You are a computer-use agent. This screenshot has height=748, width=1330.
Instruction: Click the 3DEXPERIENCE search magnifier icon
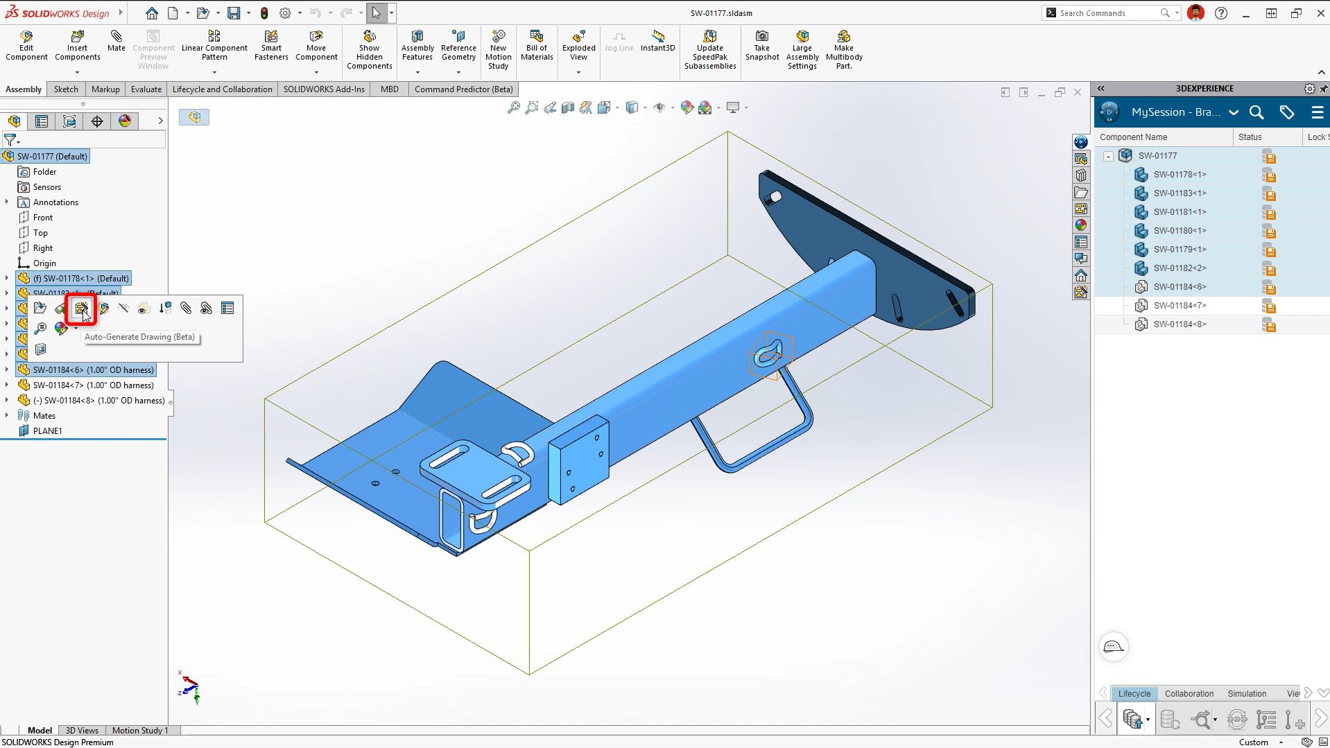[1256, 112]
